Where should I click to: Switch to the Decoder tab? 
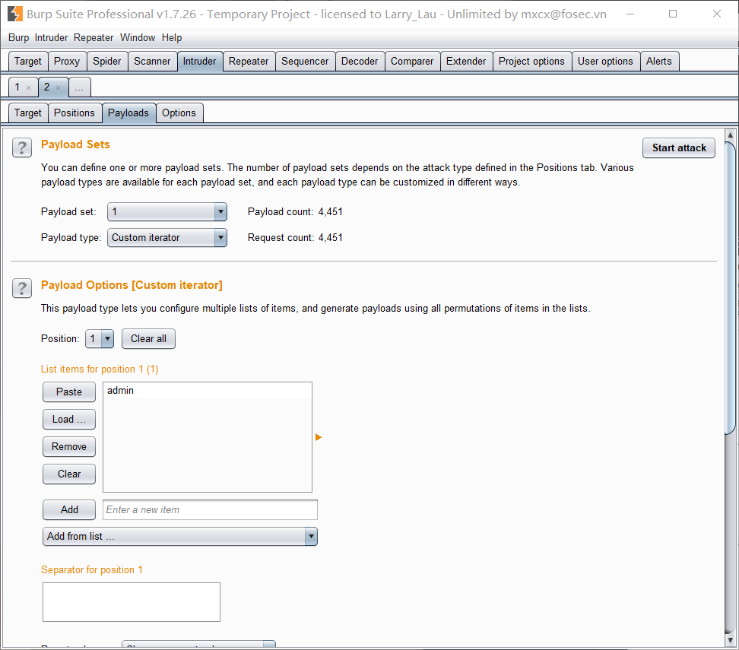point(360,62)
